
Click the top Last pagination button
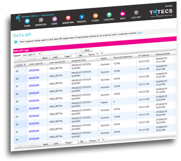[55, 57]
